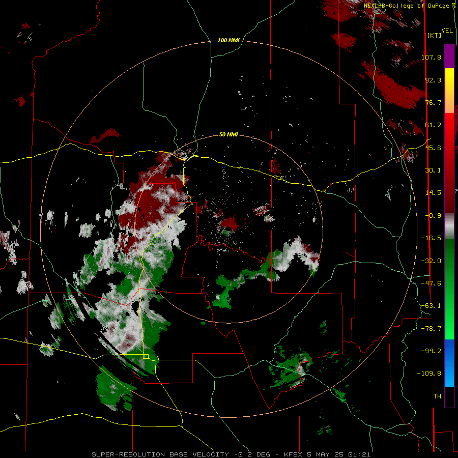Click the 76.7 velocity scale value
This screenshot has width=458, height=458.
(433, 102)
